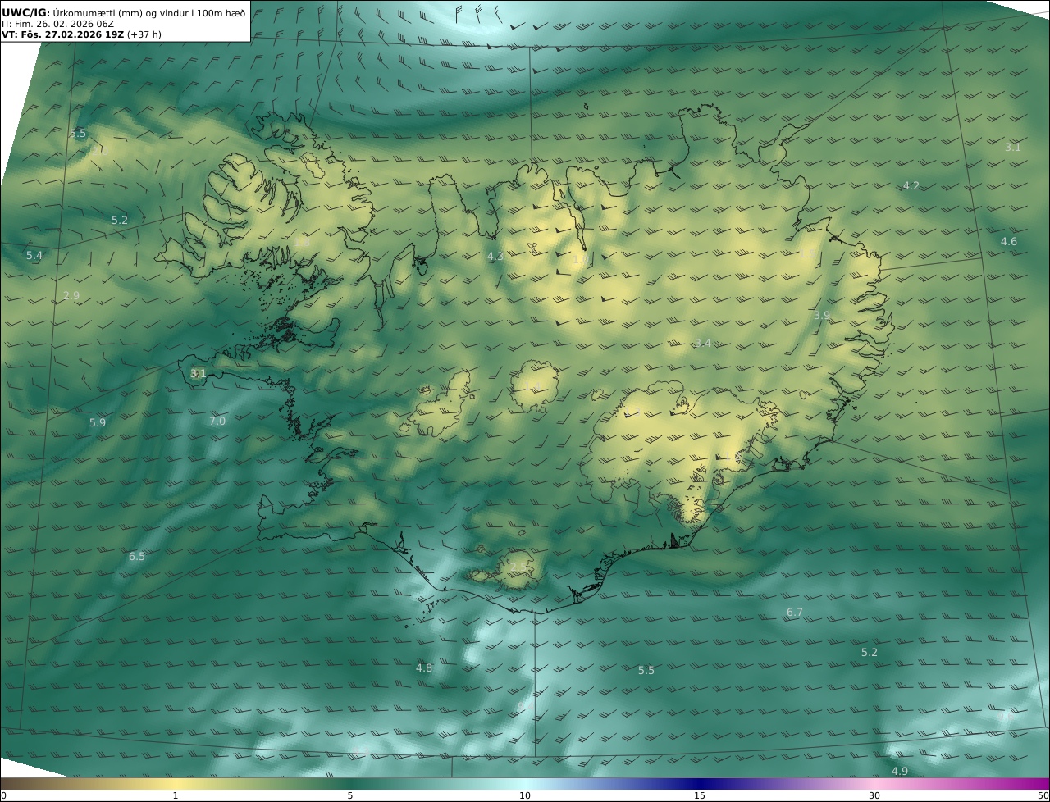Pick the dark blue colorbar section above 15
The image size is (1050, 802).
click(x=700, y=783)
